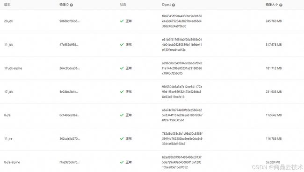Click image size 116.788 MB
304x172 pixels.
274,139
